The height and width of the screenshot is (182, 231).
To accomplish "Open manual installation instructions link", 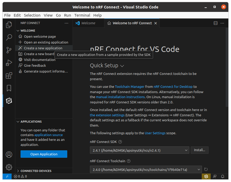I will click(x=120, y=97).
